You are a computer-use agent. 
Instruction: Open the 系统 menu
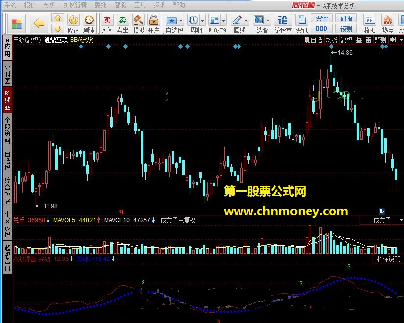11,5
